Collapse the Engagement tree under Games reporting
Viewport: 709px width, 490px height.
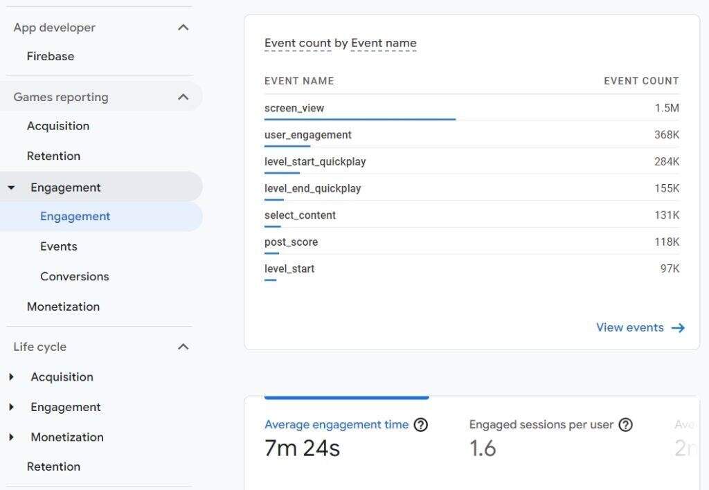pyautogui.click(x=12, y=188)
